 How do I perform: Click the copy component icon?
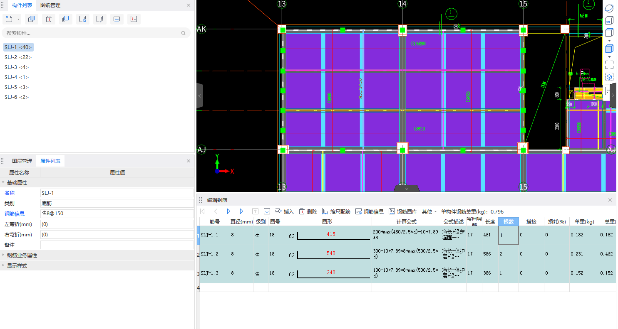(32, 19)
